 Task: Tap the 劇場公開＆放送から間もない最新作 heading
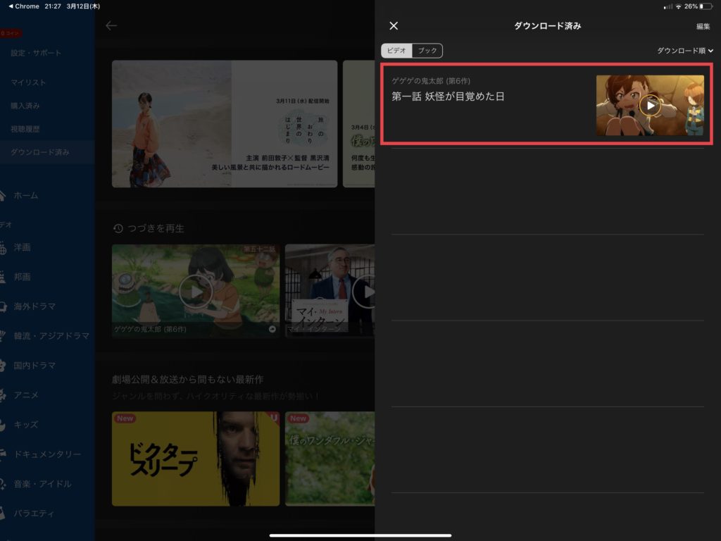(x=187, y=380)
